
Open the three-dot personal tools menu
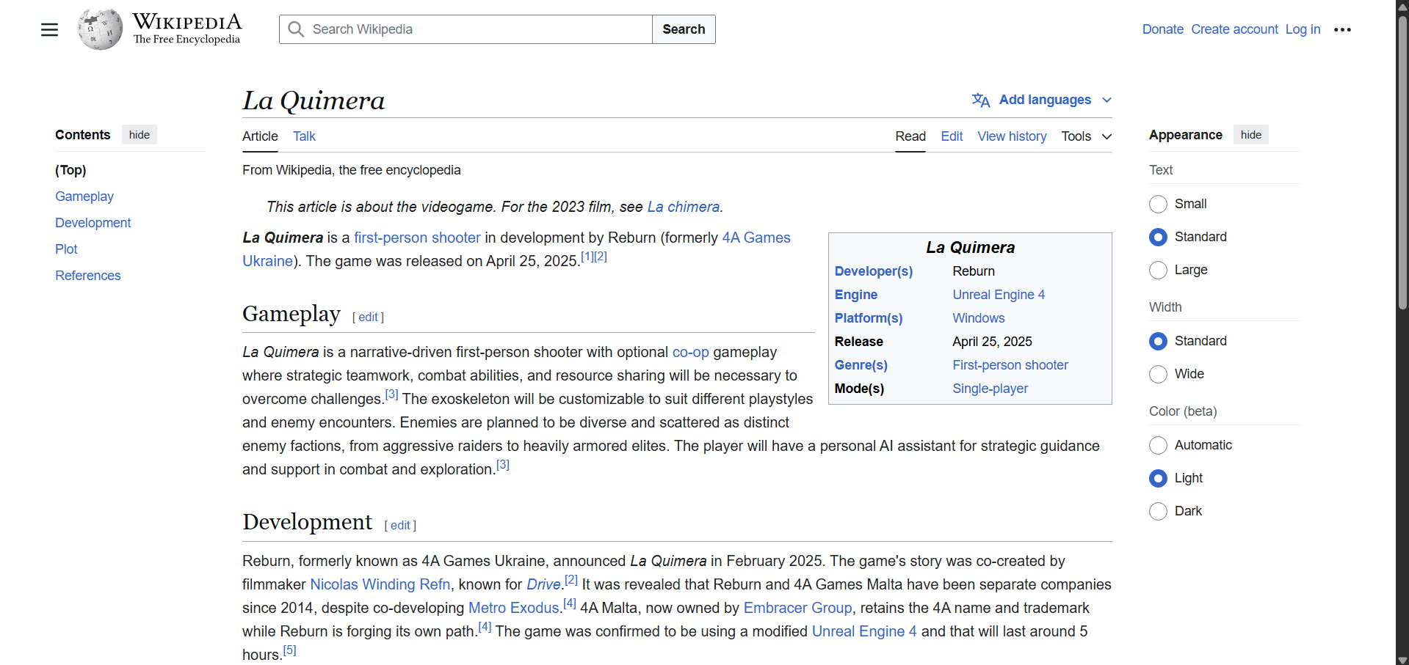click(x=1342, y=29)
